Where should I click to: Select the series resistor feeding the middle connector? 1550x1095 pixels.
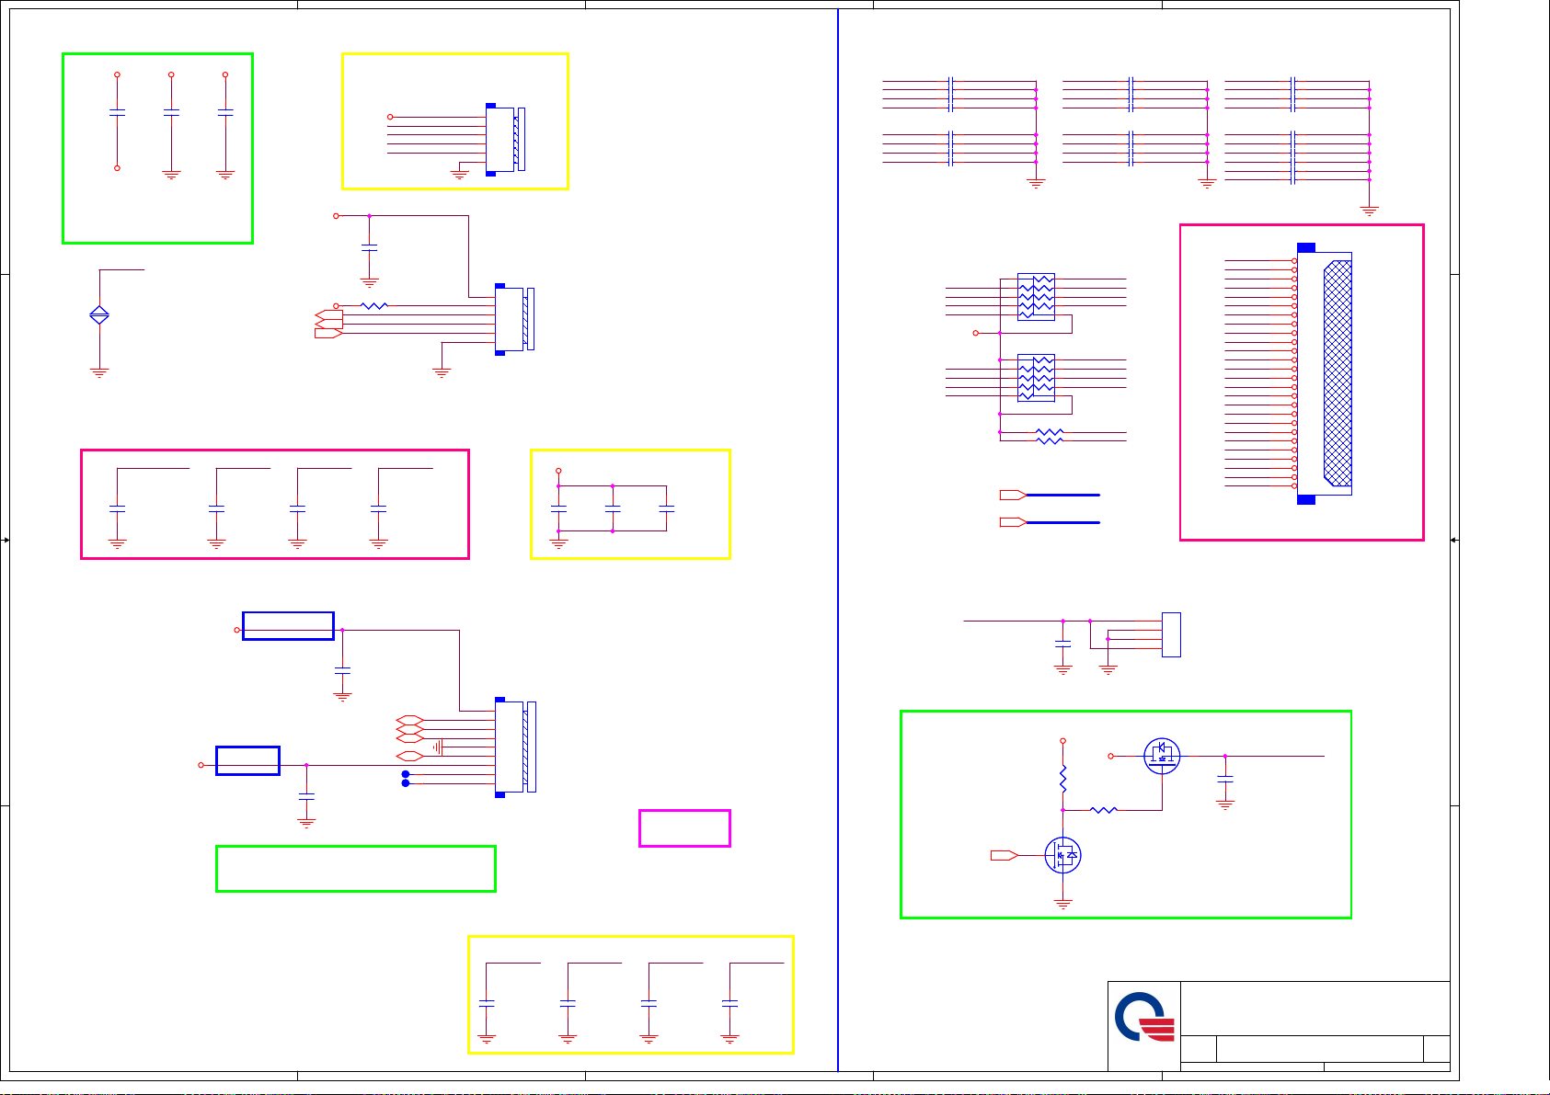[373, 305]
